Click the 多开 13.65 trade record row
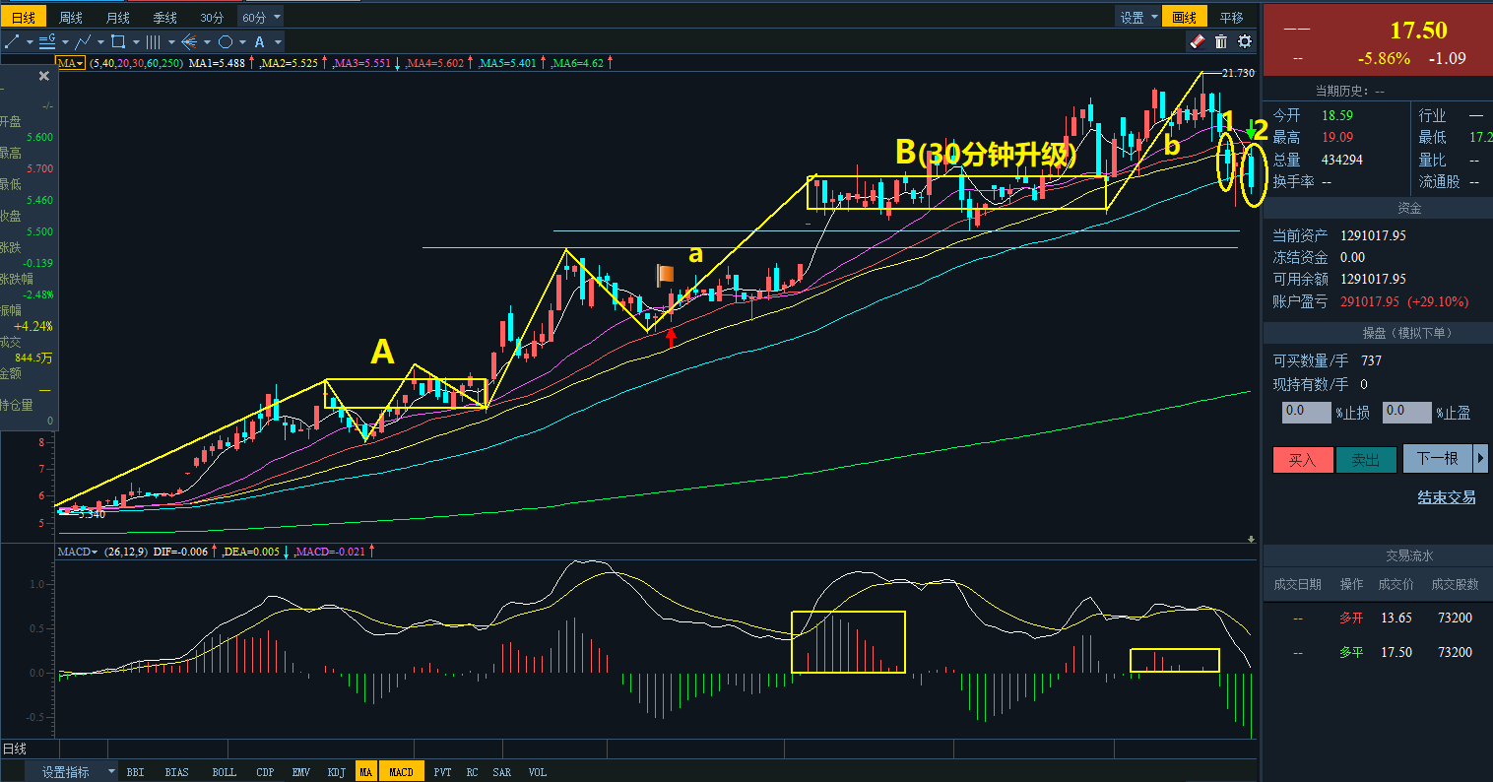This screenshot has height=782, width=1493. 1378,618
